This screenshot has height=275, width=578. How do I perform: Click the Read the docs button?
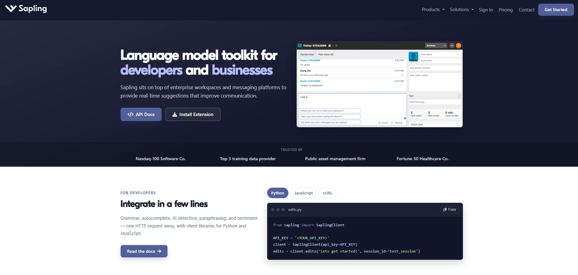pos(144,251)
